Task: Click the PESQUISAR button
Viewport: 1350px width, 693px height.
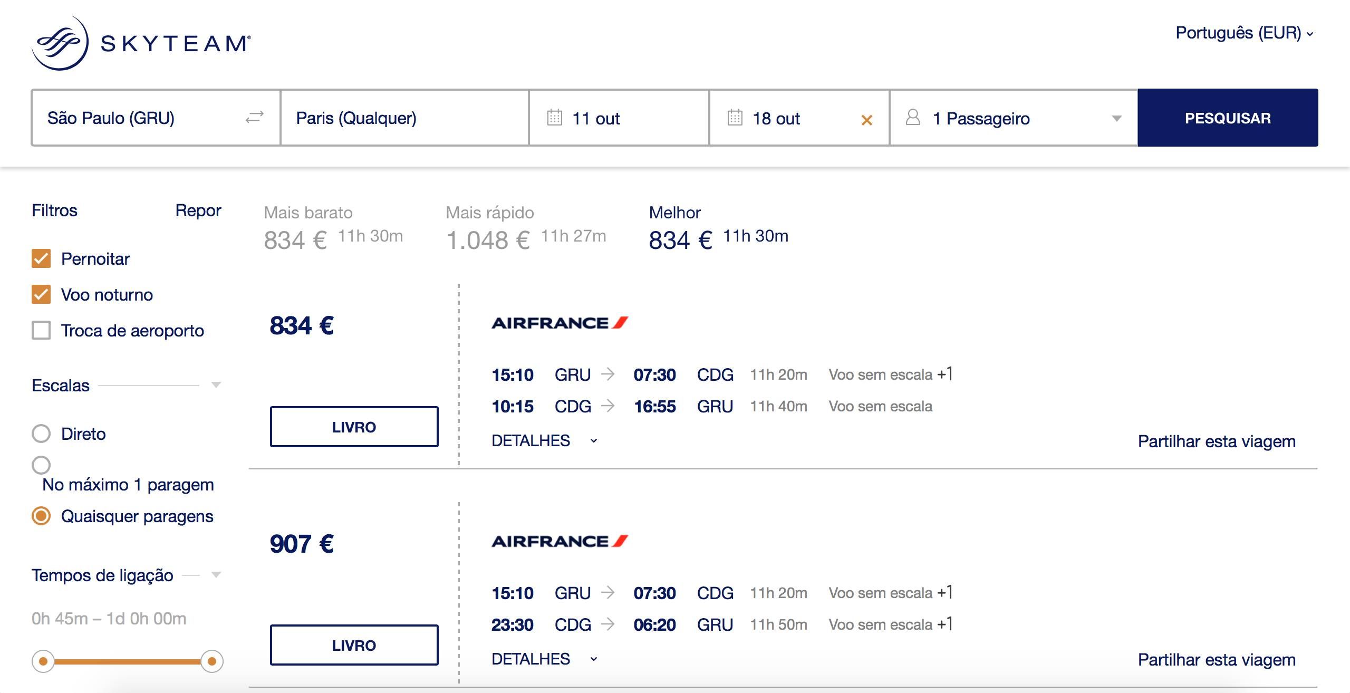Action: click(1228, 118)
